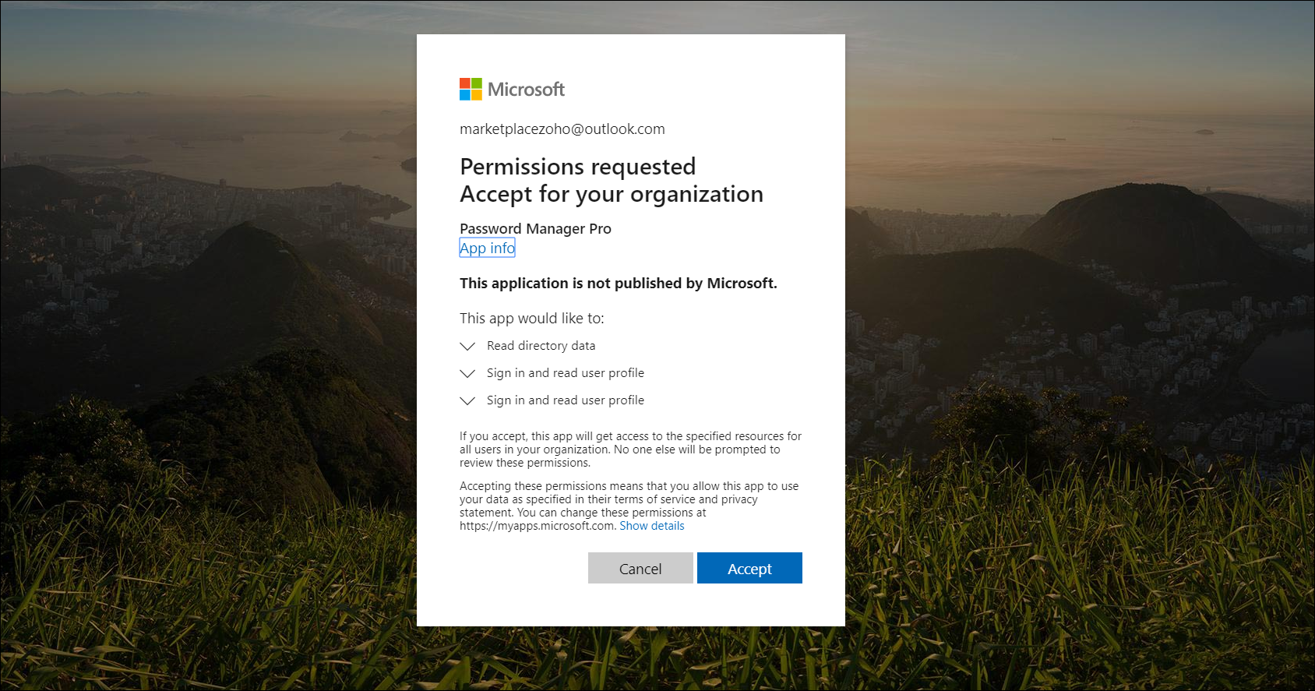Click the This app would like to text
This screenshot has height=691, width=1315.
[x=531, y=319]
